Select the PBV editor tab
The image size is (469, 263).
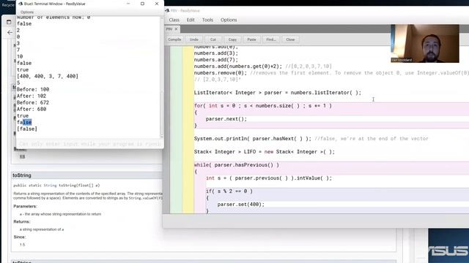tap(169, 29)
